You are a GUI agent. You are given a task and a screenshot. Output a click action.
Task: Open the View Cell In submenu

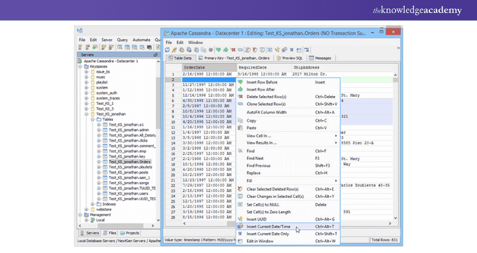click(288, 135)
